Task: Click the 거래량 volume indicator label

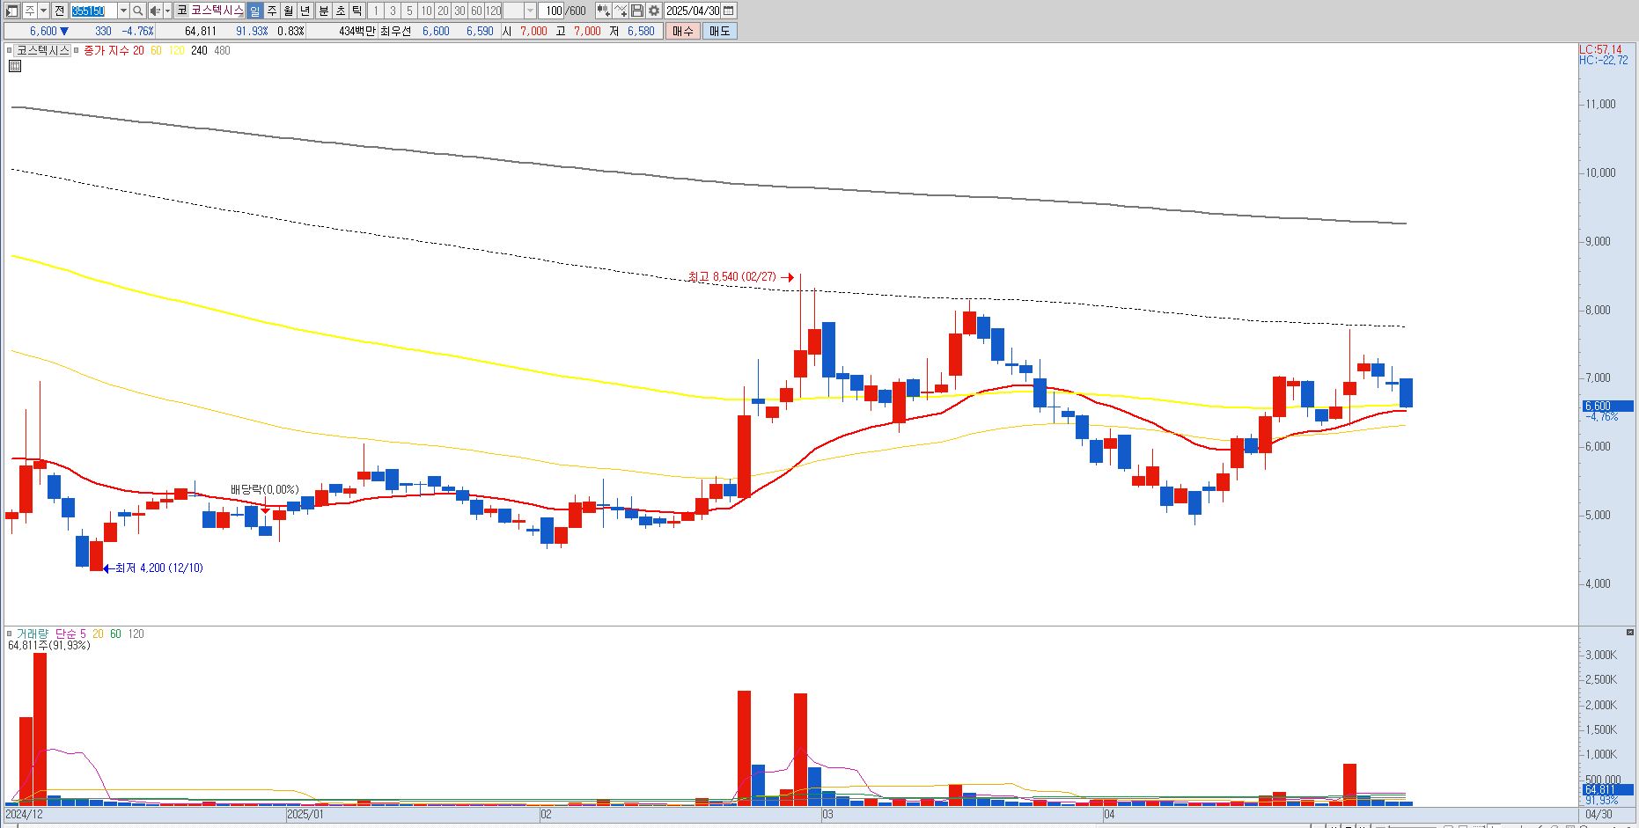Action: (33, 634)
